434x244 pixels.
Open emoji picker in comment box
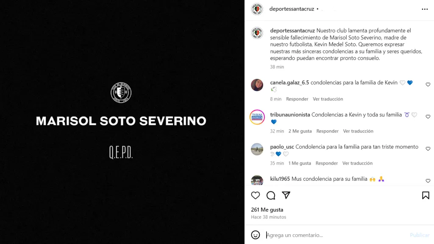pyautogui.click(x=255, y=235)
